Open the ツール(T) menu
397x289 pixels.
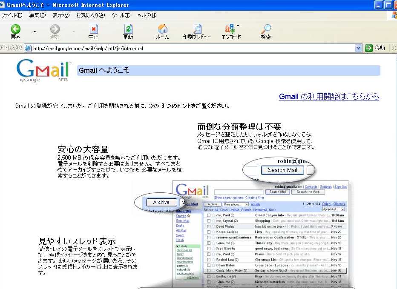[x=121, y=15]
